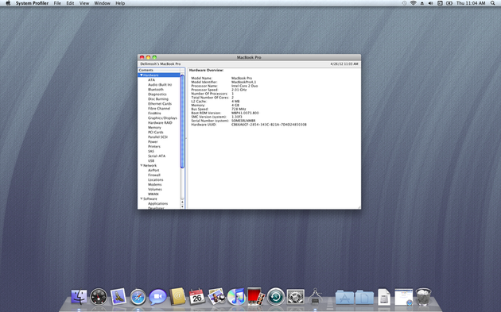Select Bluetooth in the sidebar
This screenshot has height=312, width=501.
click(x=156, y=90)
